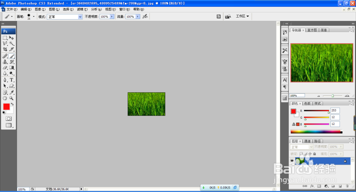Hide the Background layer eye icon

(292, 161)
